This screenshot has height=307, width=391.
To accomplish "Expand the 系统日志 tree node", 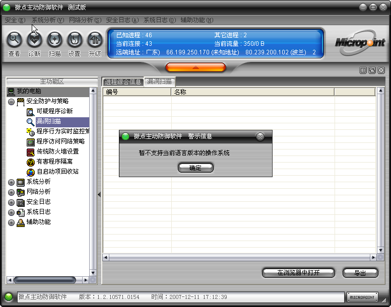I will (11, 212).
